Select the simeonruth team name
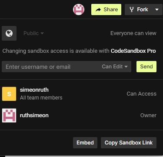 pos(34,90)
